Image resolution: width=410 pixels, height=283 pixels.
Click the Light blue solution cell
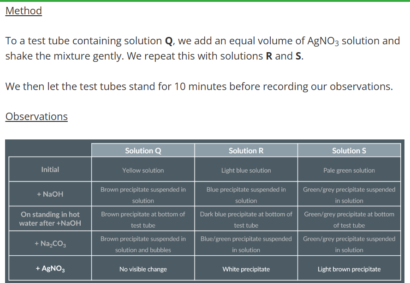tap(246, 170)
